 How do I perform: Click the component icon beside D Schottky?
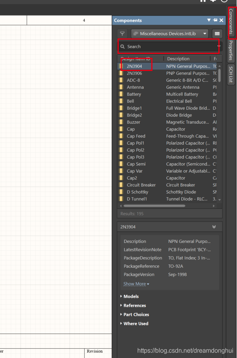coord(121,192)
